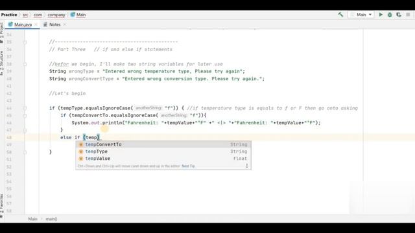Close the Main.java tab
This screenshot has height=233, width=415.
click(x=36, y=25)
